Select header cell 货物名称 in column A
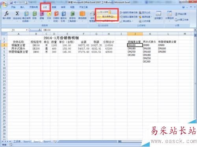 pyautogui.click(x=19, y=42)
